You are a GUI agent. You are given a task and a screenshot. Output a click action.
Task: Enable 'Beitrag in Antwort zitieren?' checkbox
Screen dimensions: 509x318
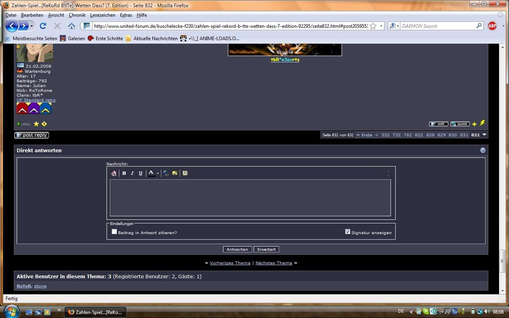(115, 232)
